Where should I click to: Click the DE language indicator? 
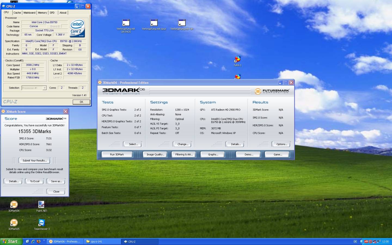click(355, 241)
